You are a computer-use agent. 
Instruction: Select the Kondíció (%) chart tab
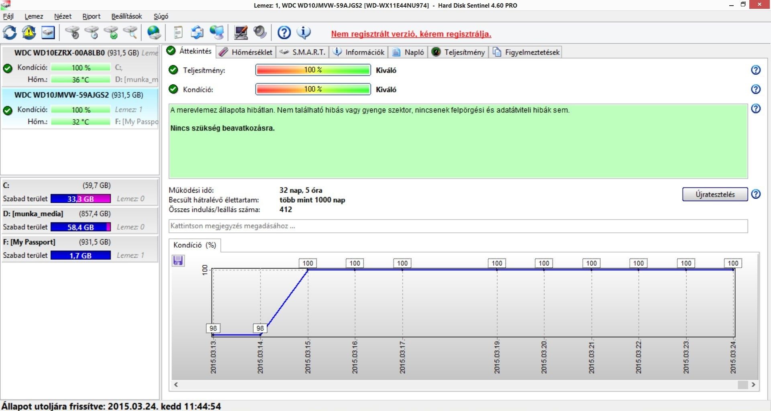tap(195, 245)
